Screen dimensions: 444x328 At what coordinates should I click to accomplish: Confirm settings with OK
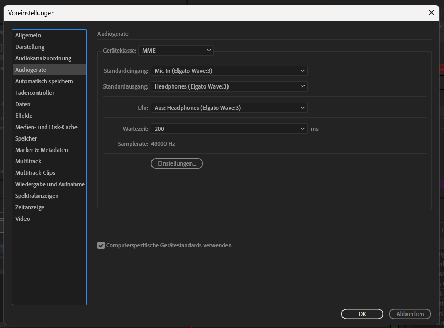tap(362, 313)
